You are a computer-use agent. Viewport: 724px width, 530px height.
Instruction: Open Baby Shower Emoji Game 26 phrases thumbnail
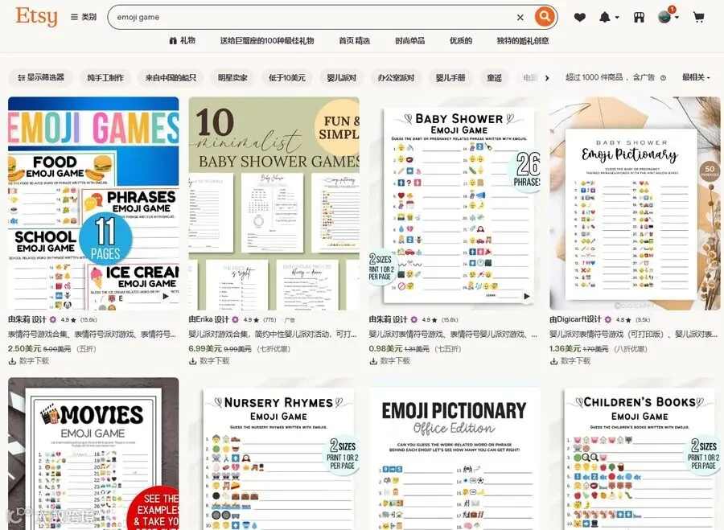click(455, 203)
